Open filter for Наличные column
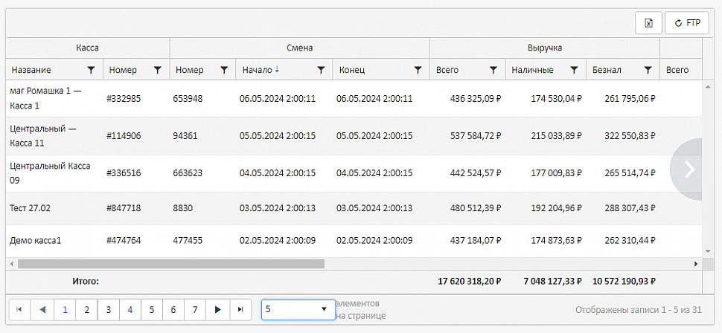722x333 pixels. click(x=574, y=70)
